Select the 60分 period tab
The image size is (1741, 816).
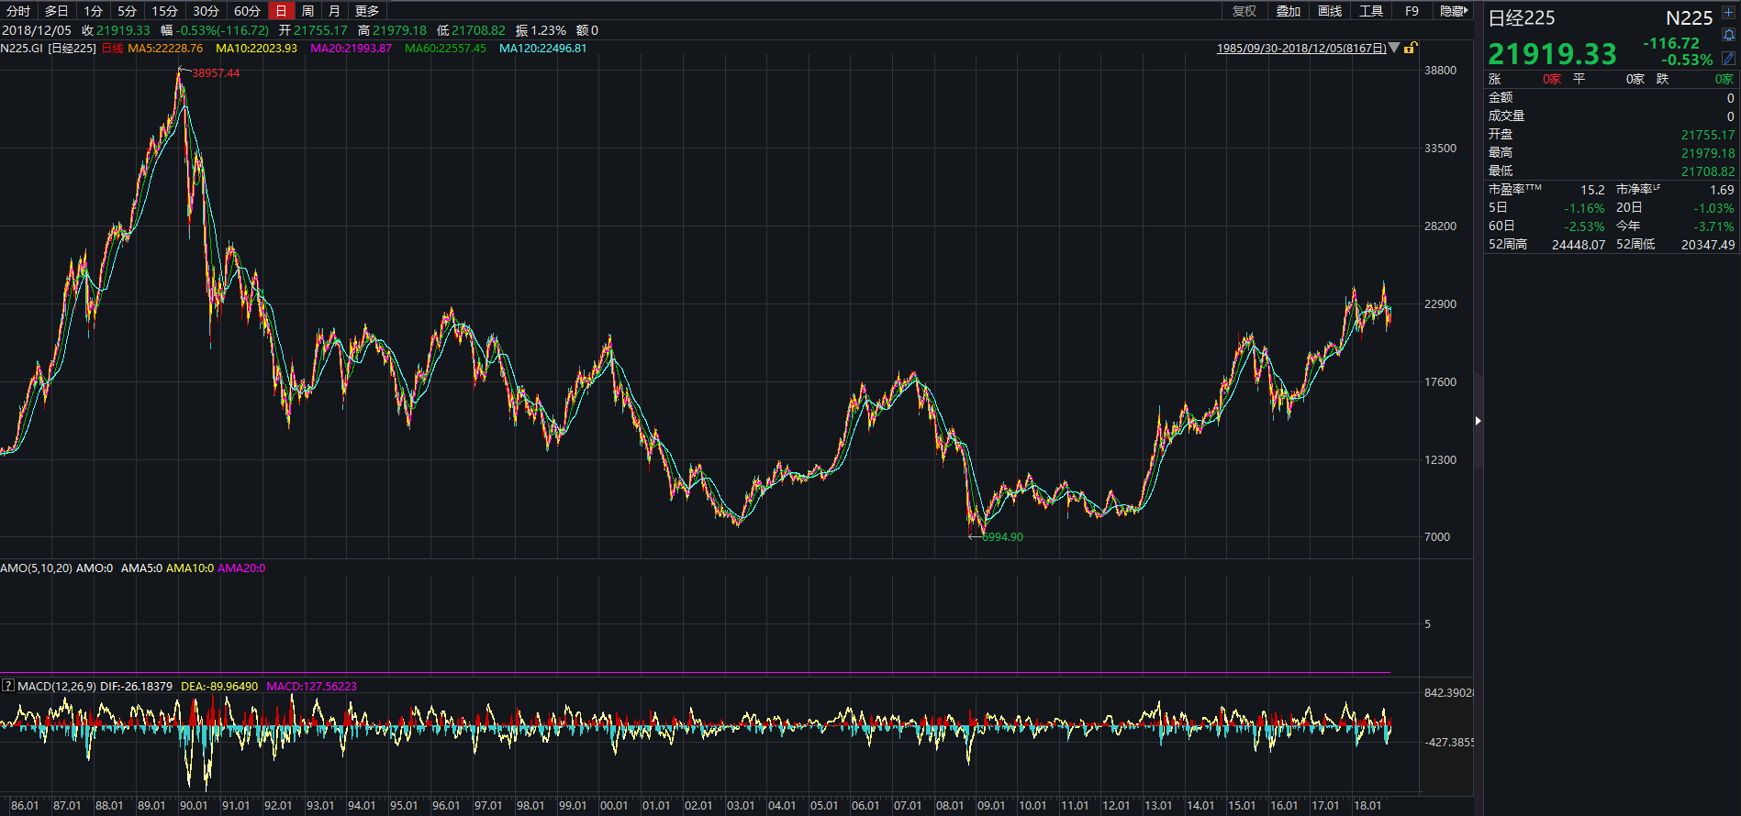point(248,11)
